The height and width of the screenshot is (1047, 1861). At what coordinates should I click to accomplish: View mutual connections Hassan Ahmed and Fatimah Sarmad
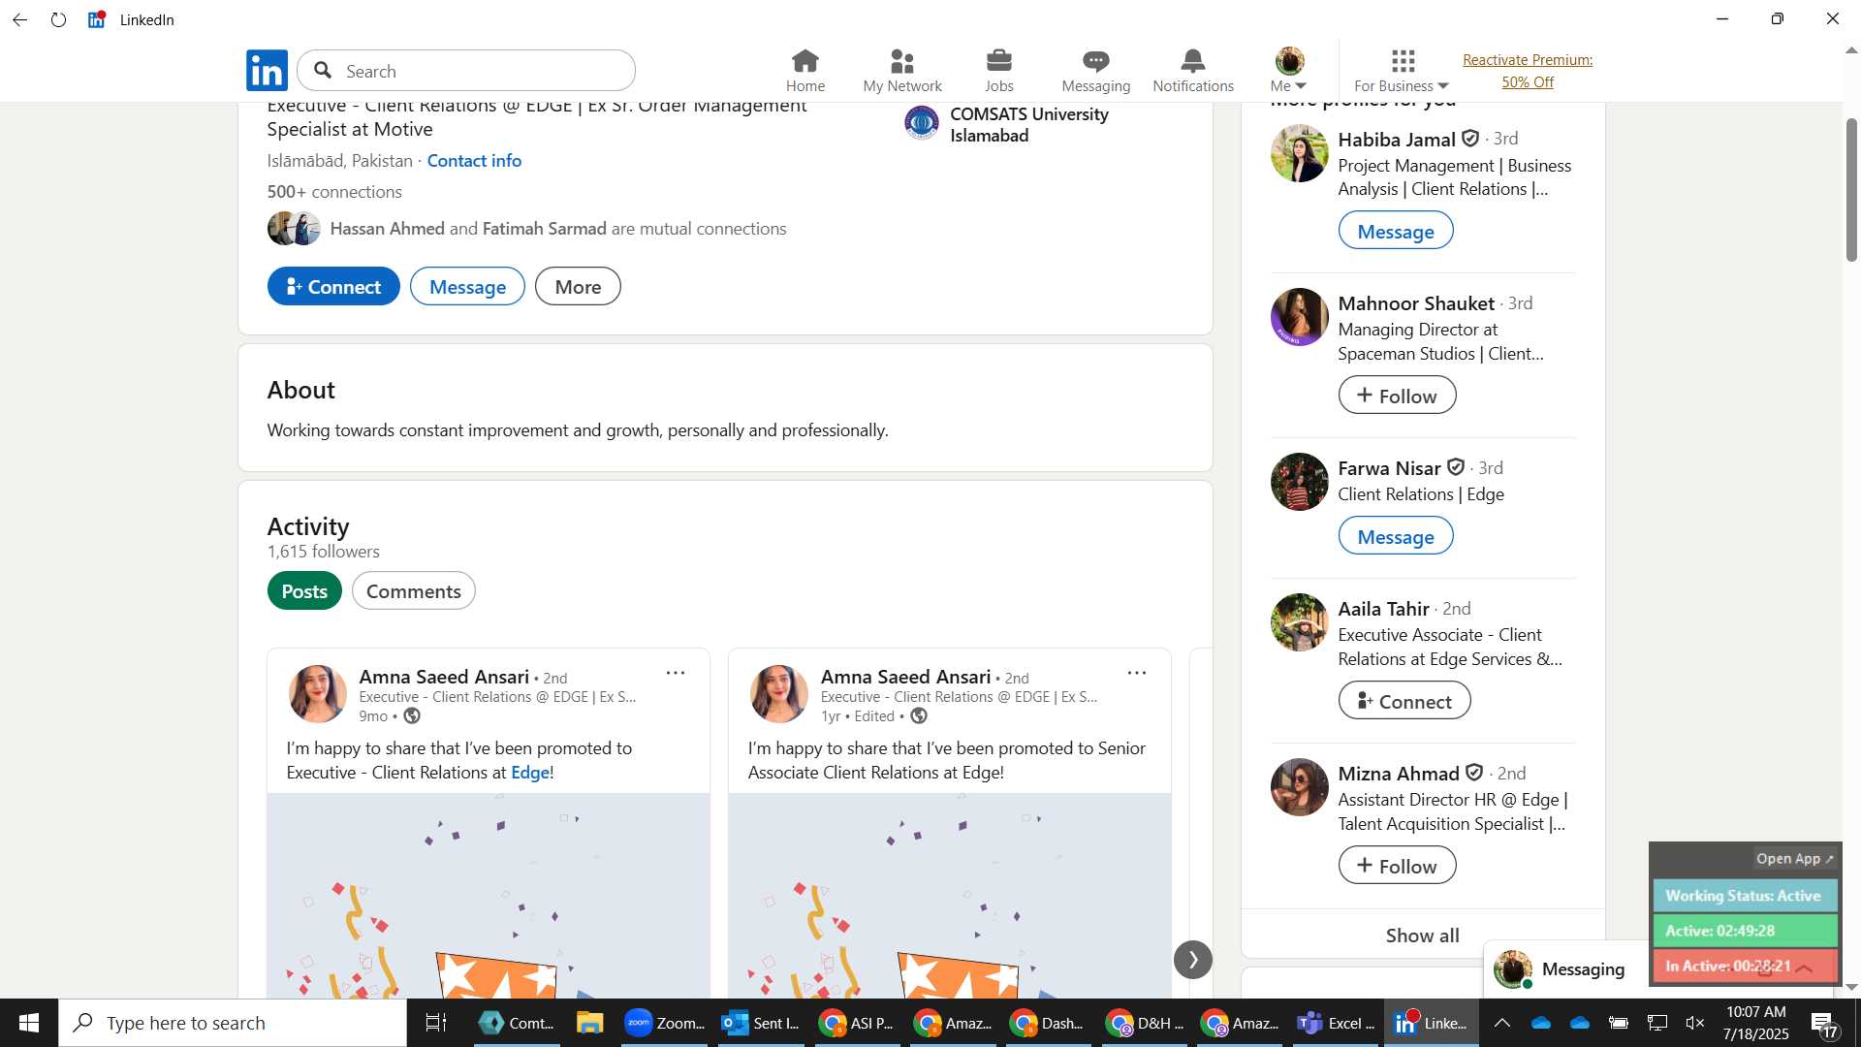click(x=527, y=229)
